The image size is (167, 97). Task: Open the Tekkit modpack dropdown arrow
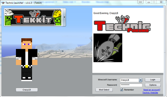[x=64, y=17]
